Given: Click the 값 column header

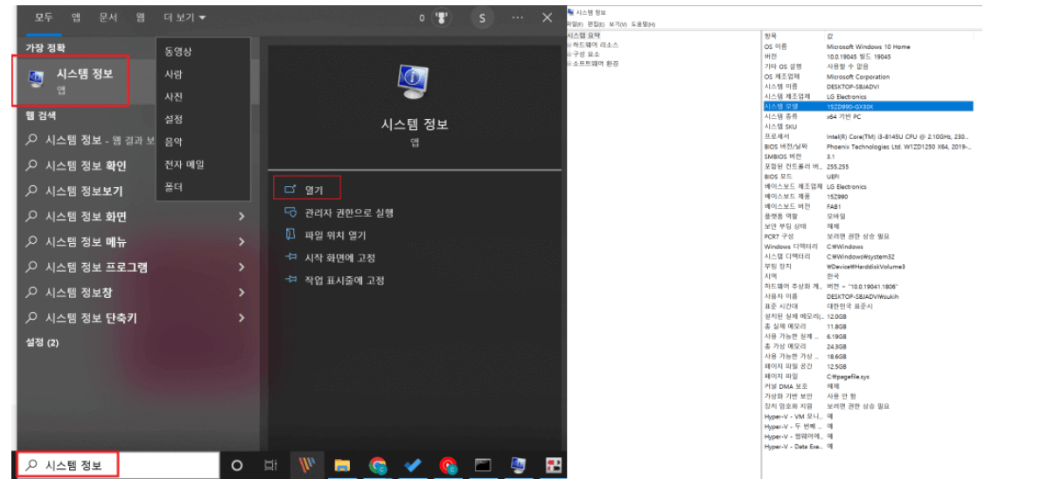Looking at the screenshot, I should [899, 36].
